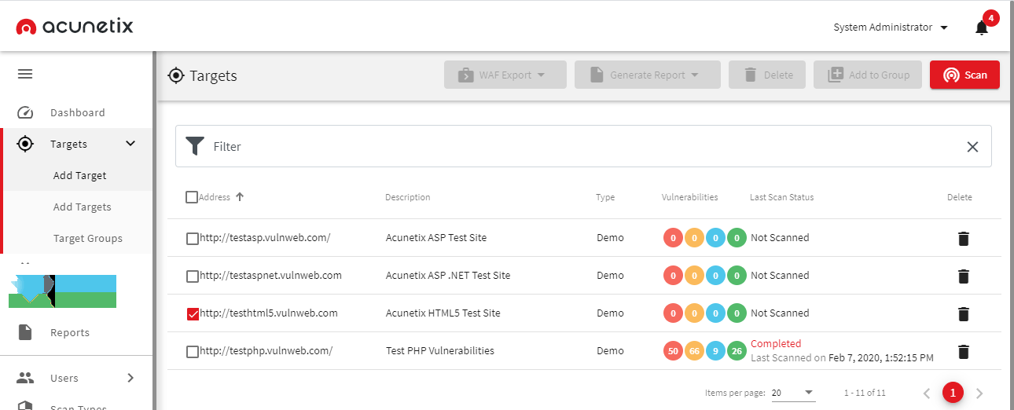The height and width of the screenshot is (410, 1014).
Task: Check the testasp.vulnweb.com checkbox
Action: 193,239
